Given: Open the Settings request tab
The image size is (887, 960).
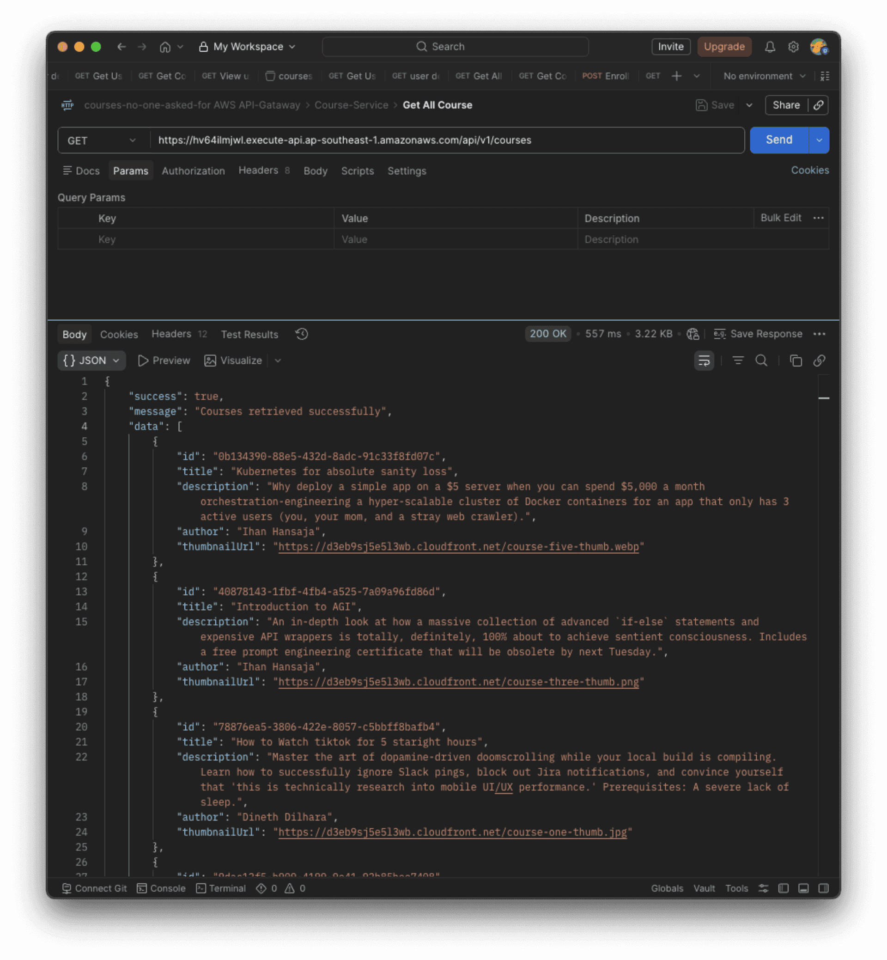Looking at the screenshot, I should click(407, 171).
